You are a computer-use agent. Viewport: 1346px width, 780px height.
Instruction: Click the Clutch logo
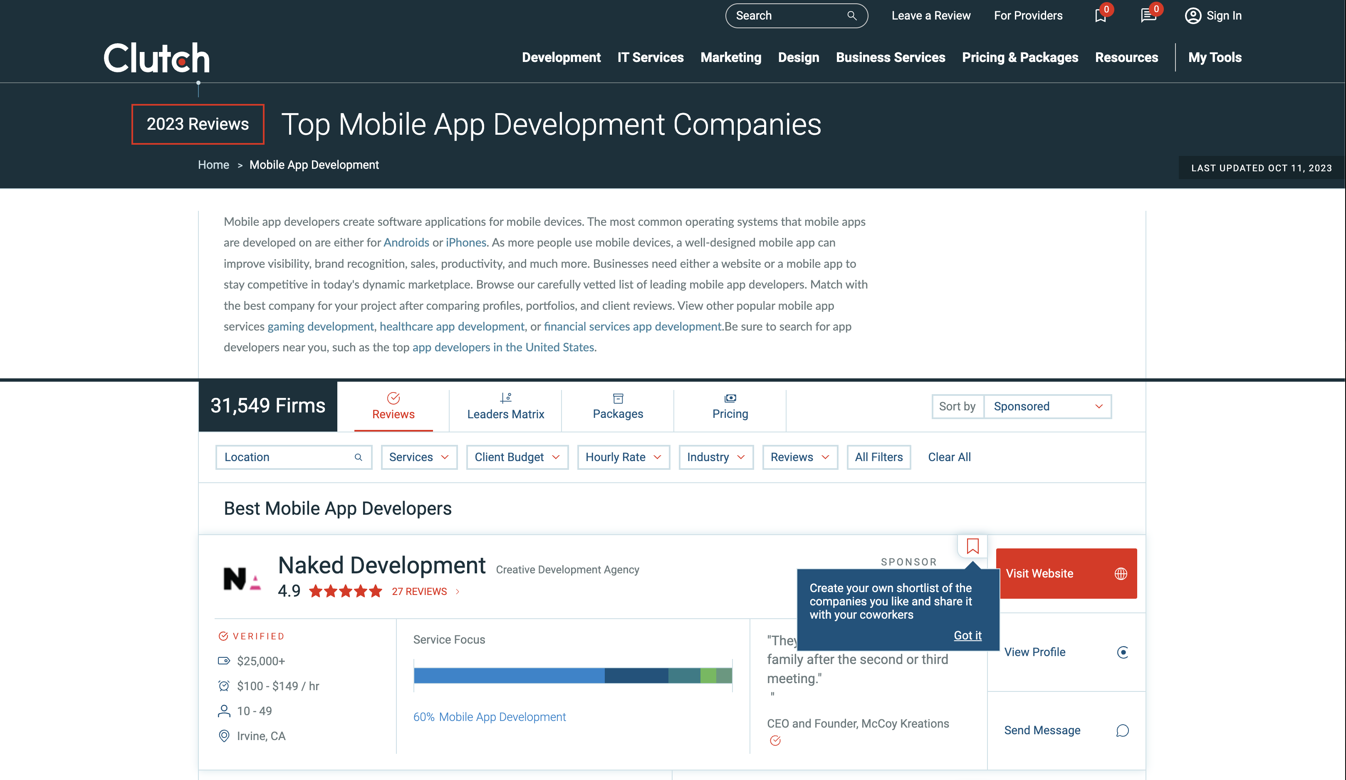pyautogui.click(x=156, y=58)
